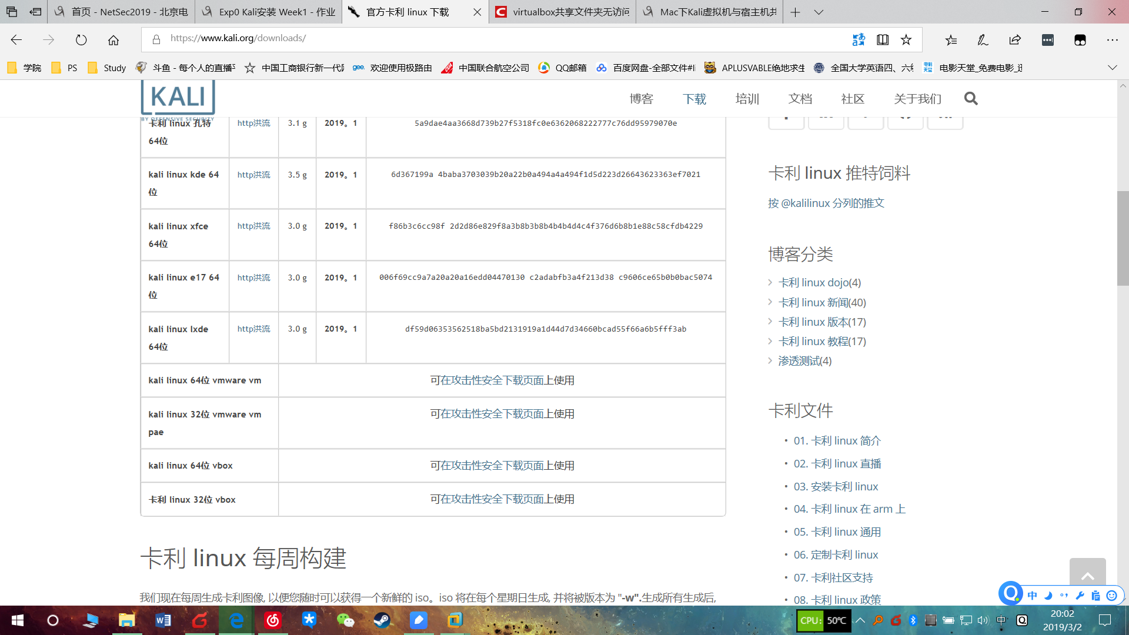Click http link for kali linux lxde 64位

click(x=245, y=329)
